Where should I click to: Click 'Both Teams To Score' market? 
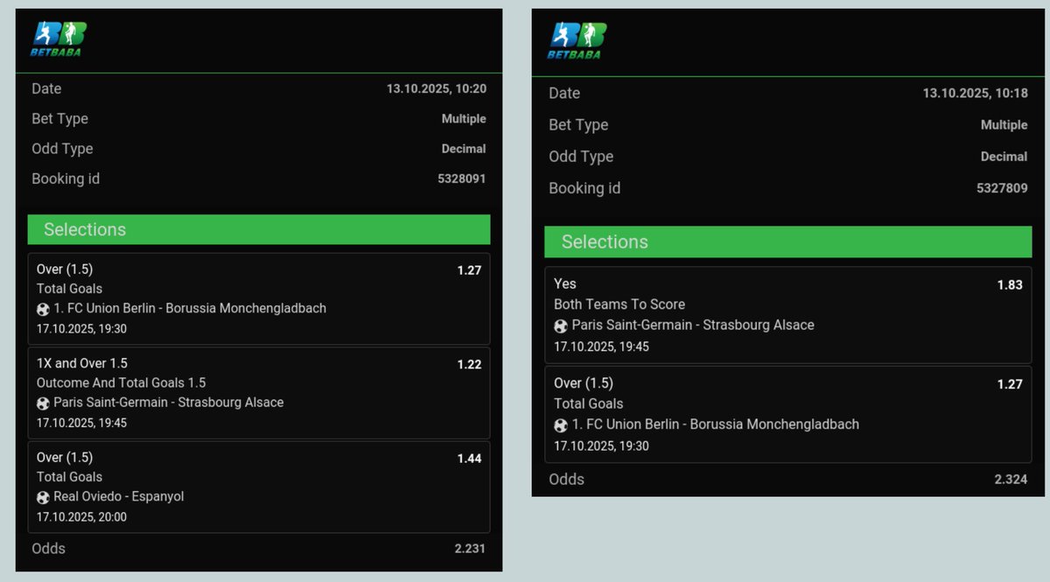click(619, 305)
